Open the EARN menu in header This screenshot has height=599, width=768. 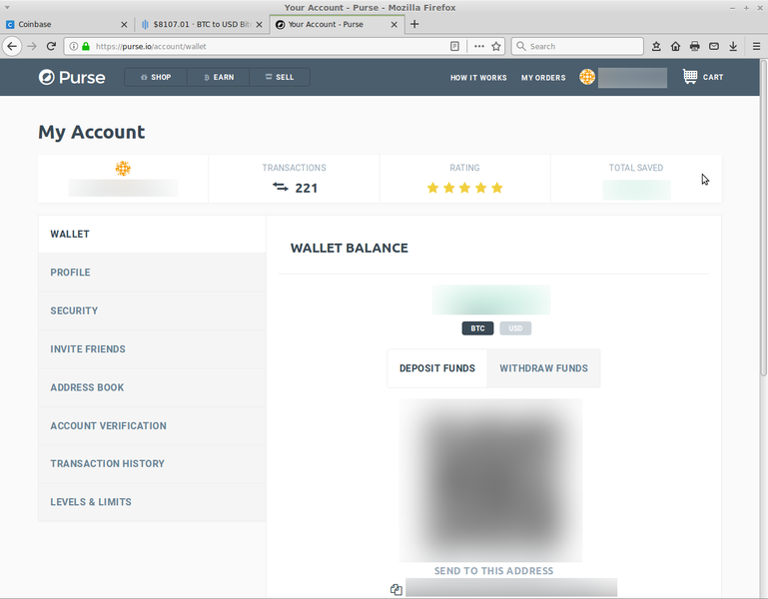219,78
